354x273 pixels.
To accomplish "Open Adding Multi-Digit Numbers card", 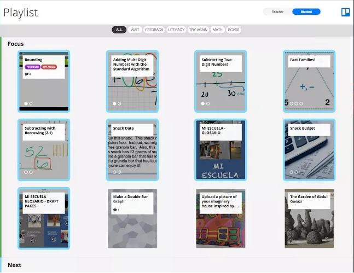I will tap(132, 81).
